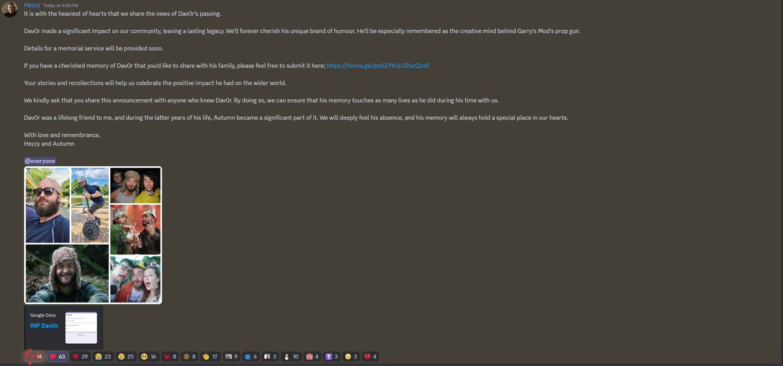Image resolution: width=783 pixels, height=366 pixels.
Task: Click the 'Dav0r was a lifelong friend' line
Action: 296,118
